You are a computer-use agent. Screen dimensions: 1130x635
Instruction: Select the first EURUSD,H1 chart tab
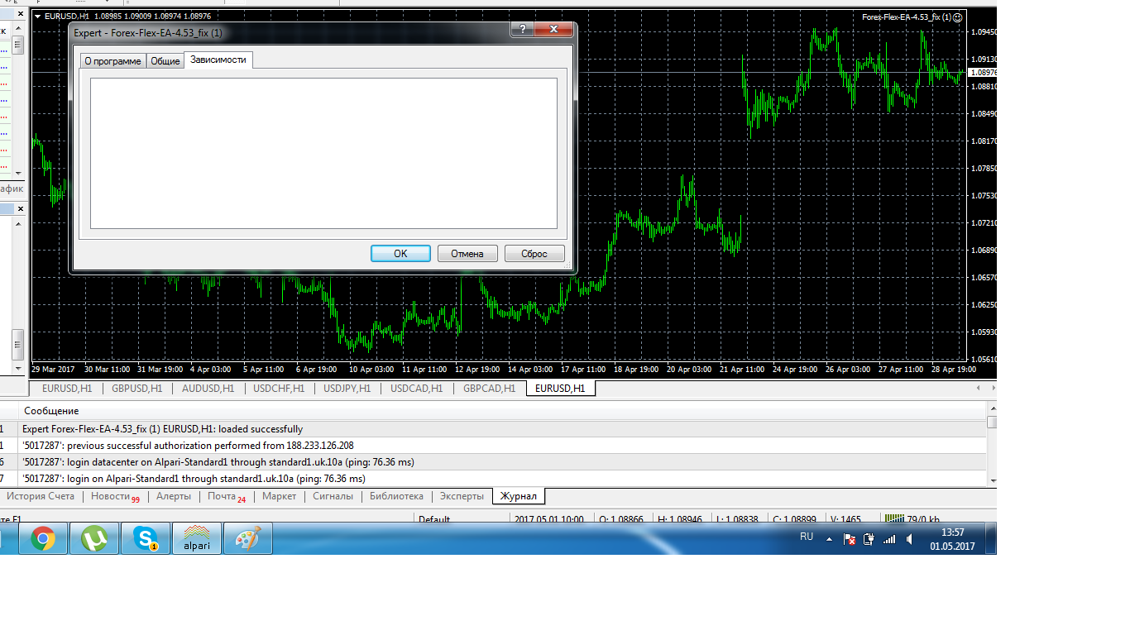(x=65, y=389)
